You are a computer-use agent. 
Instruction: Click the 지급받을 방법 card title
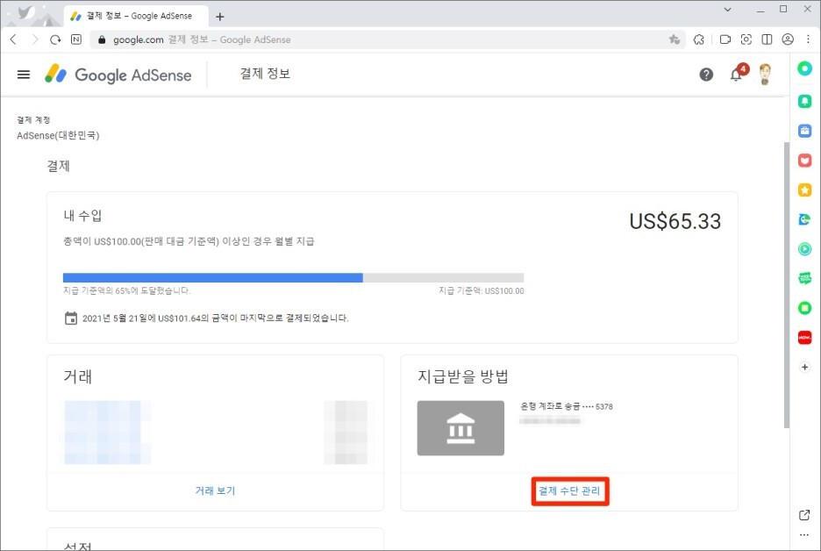point(463,376)
